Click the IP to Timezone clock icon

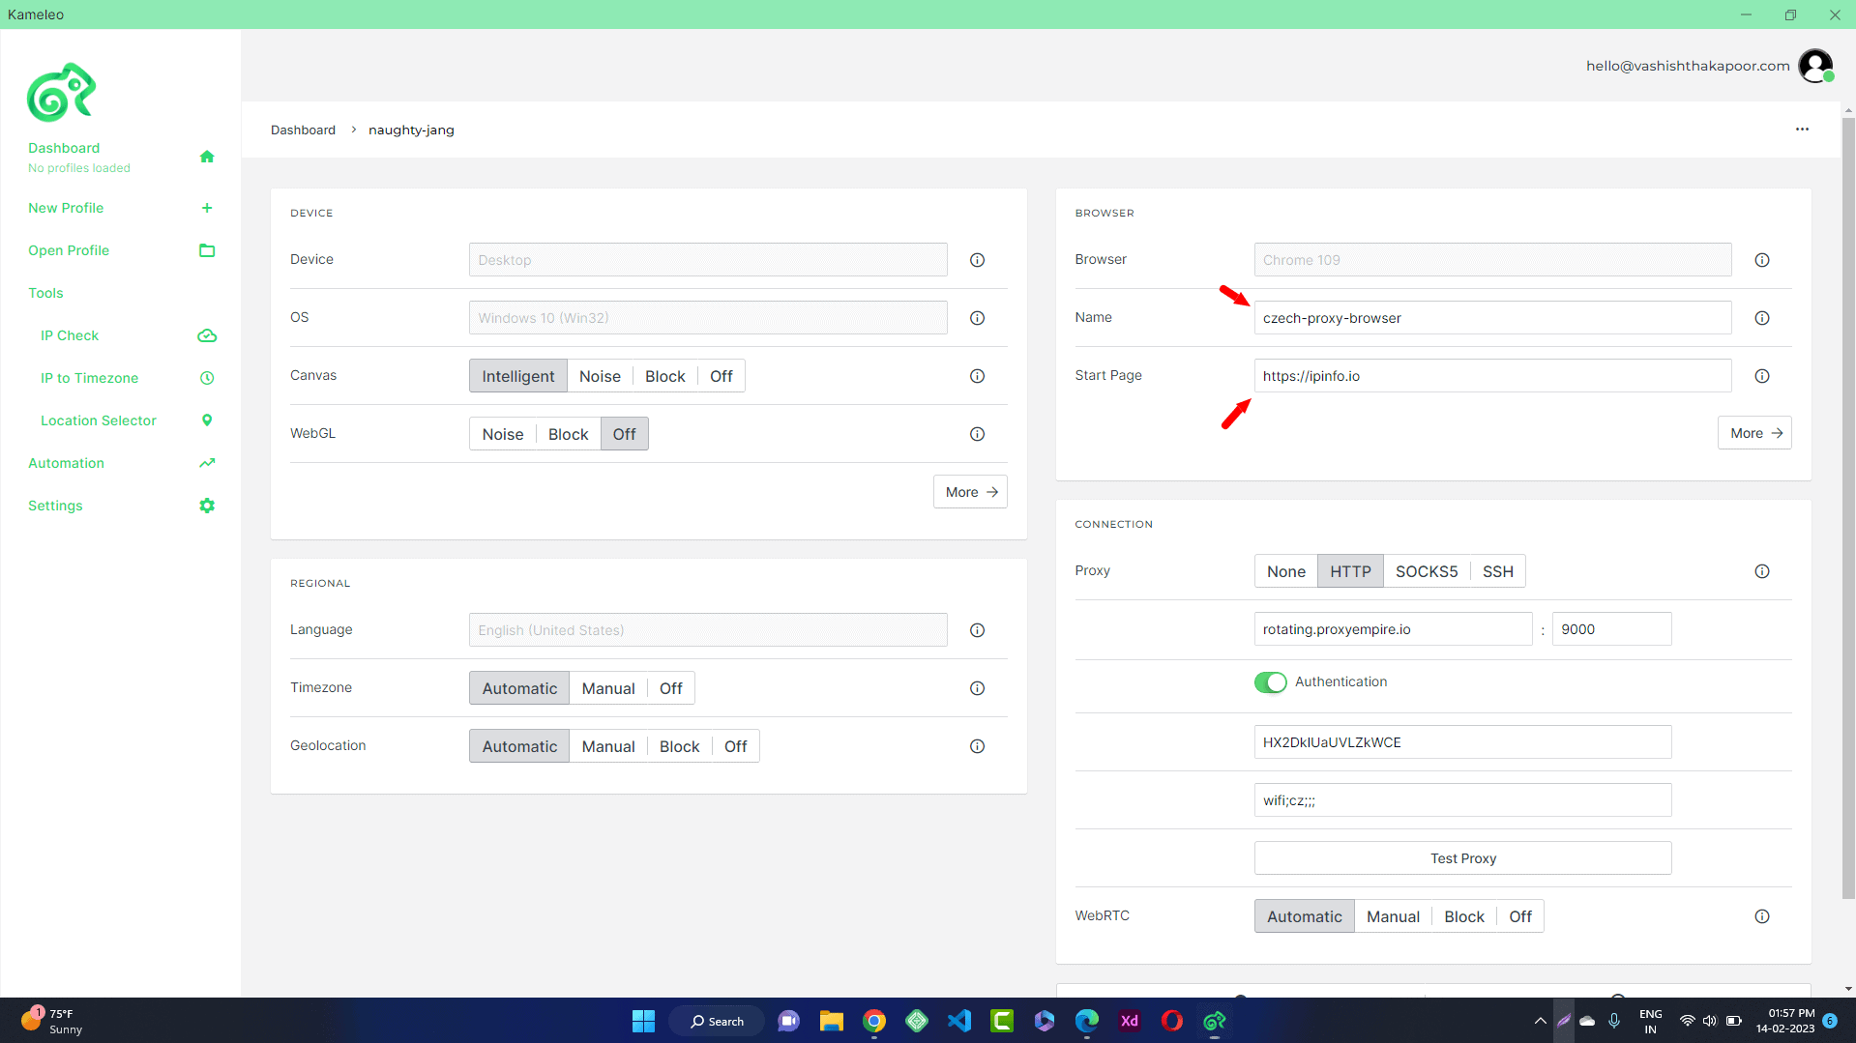click(206, 378)
